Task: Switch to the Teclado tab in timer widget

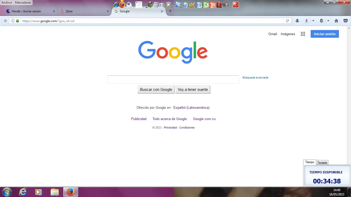Action: 322,163
